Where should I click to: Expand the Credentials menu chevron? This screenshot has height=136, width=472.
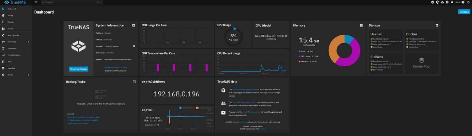[x=29, y=42]
